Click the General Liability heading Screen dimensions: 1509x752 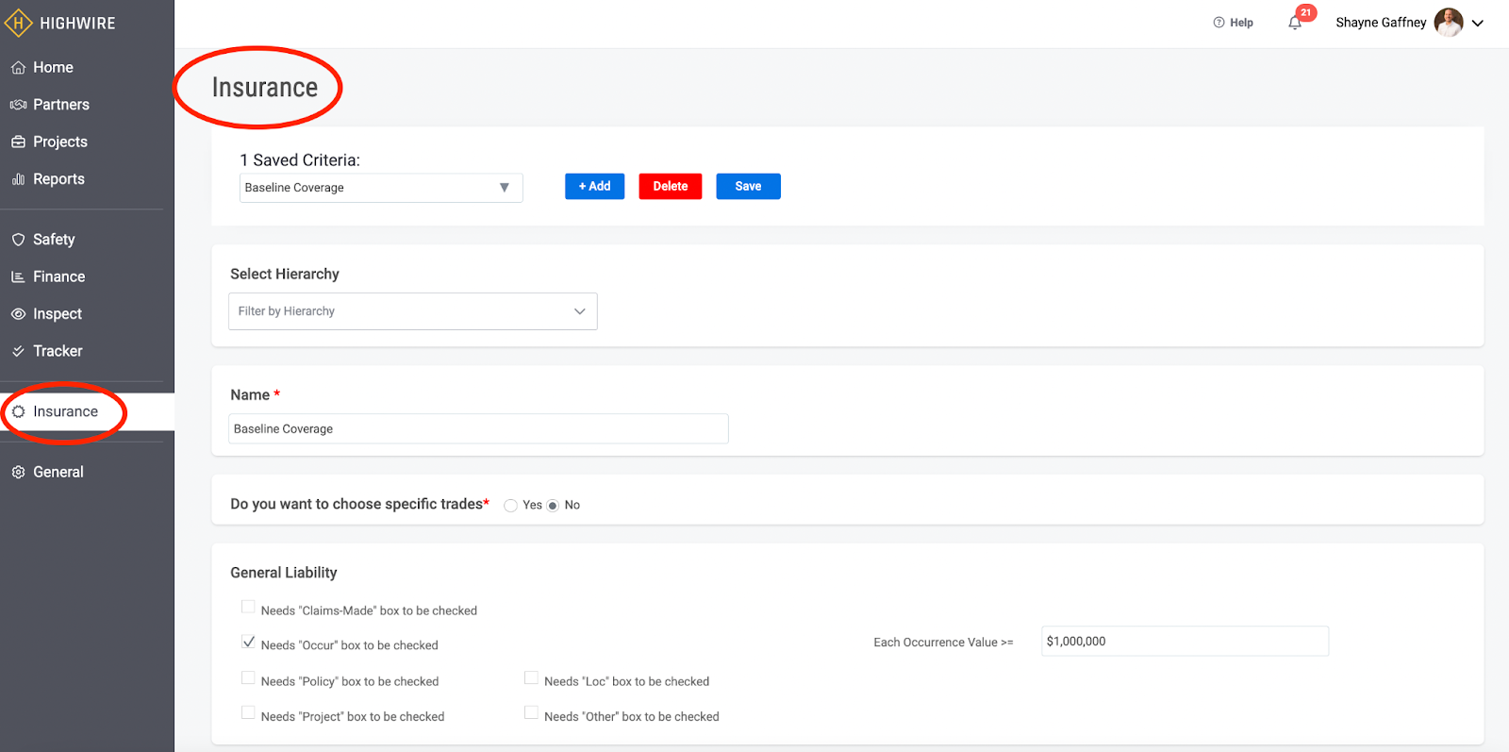click(x=284, y=573)
